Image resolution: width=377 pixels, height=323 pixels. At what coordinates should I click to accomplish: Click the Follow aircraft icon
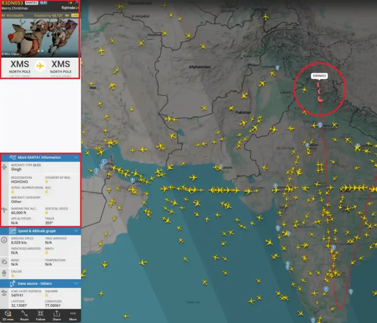click(x=40, y=315)
